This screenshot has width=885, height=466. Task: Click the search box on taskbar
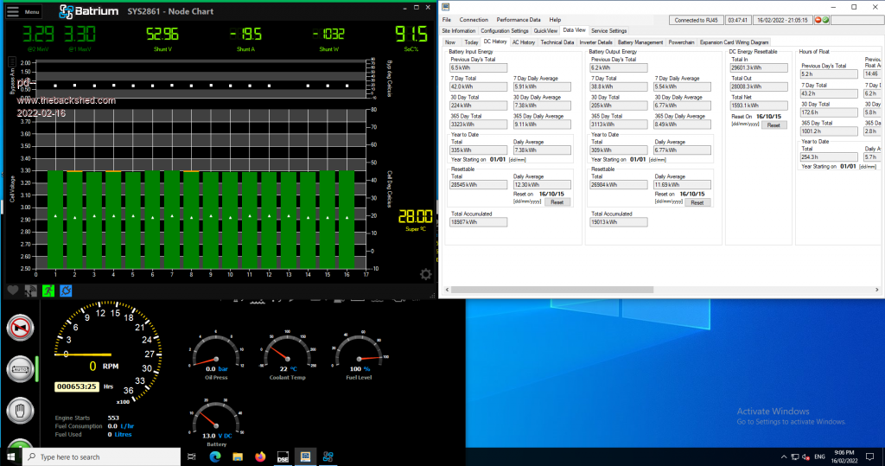pyautogui.click(x=104, y=456)
